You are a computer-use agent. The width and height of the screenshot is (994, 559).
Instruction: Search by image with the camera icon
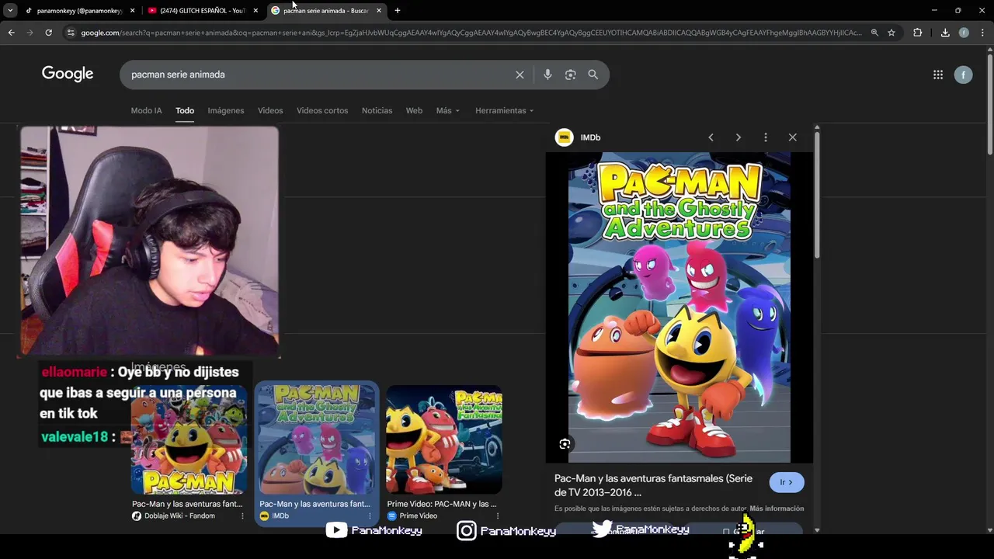[x=570, y=75]
